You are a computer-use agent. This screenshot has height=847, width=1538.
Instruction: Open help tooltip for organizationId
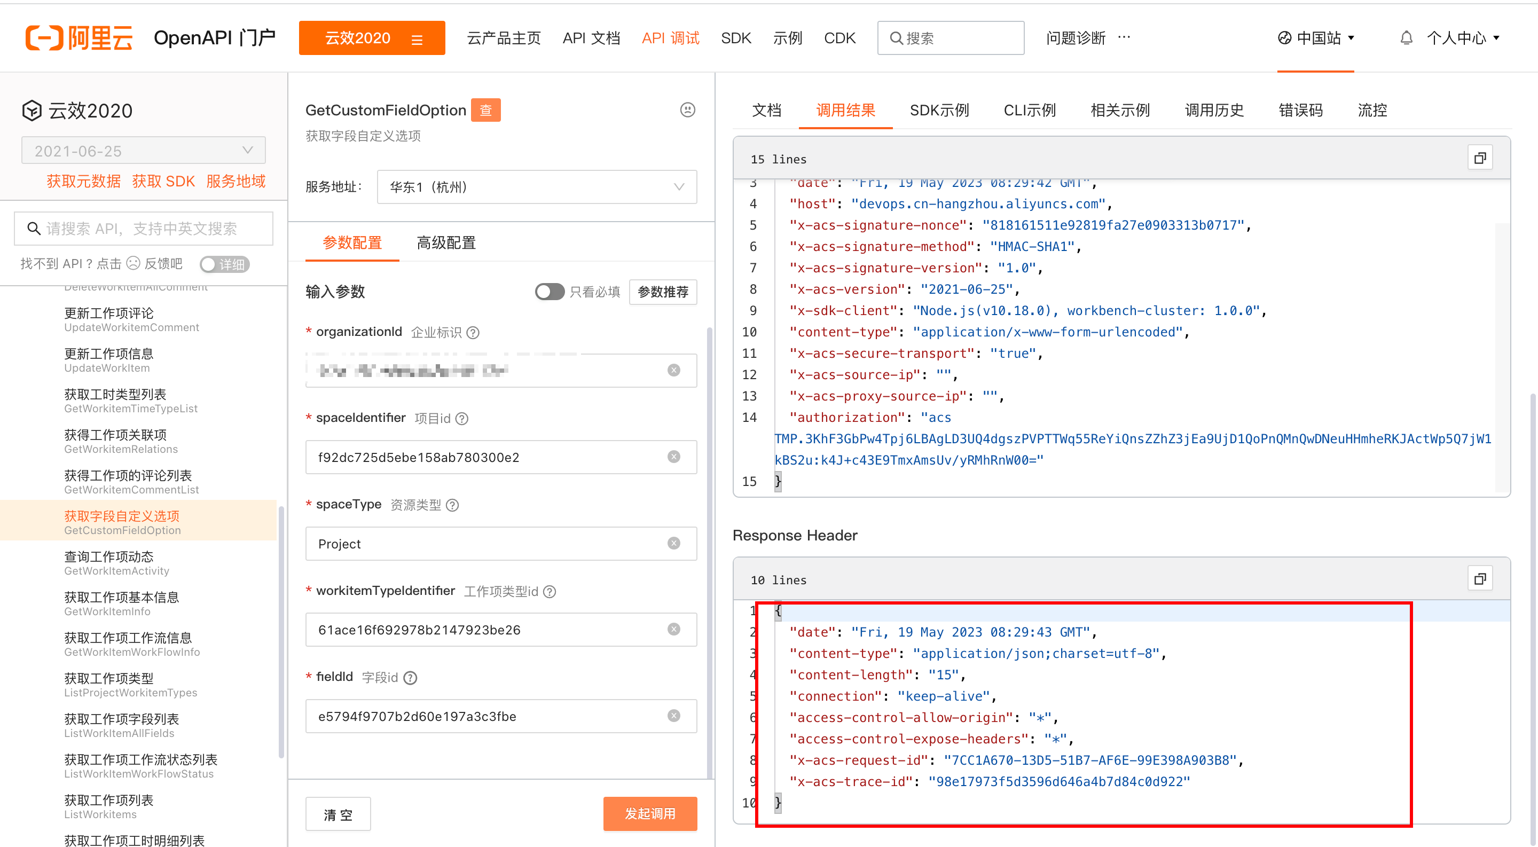(473, 333)
